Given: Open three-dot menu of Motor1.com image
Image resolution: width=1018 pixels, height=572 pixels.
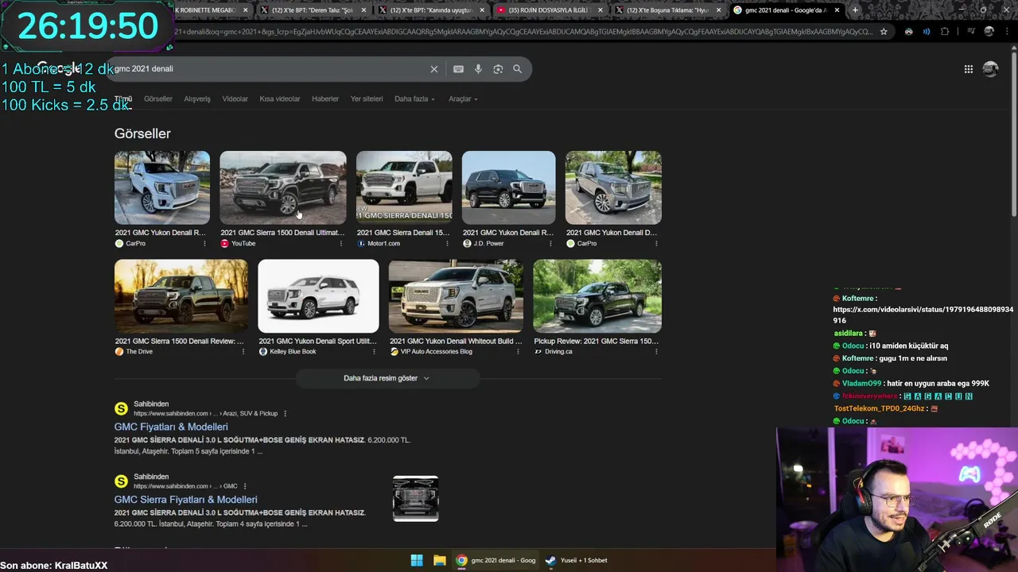Looking at the screenshot, I should (446, 244).
